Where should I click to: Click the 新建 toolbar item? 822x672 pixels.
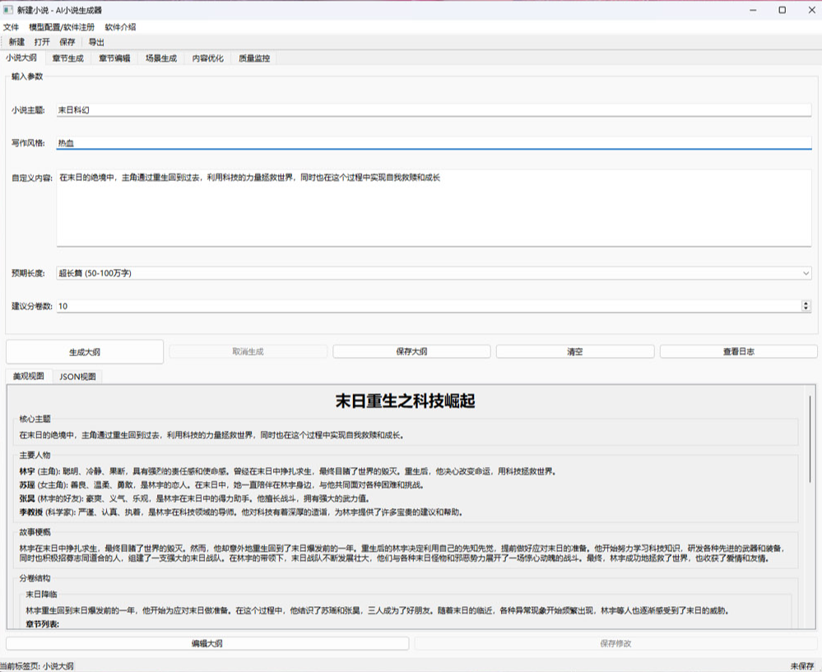[x=15, y=42]
